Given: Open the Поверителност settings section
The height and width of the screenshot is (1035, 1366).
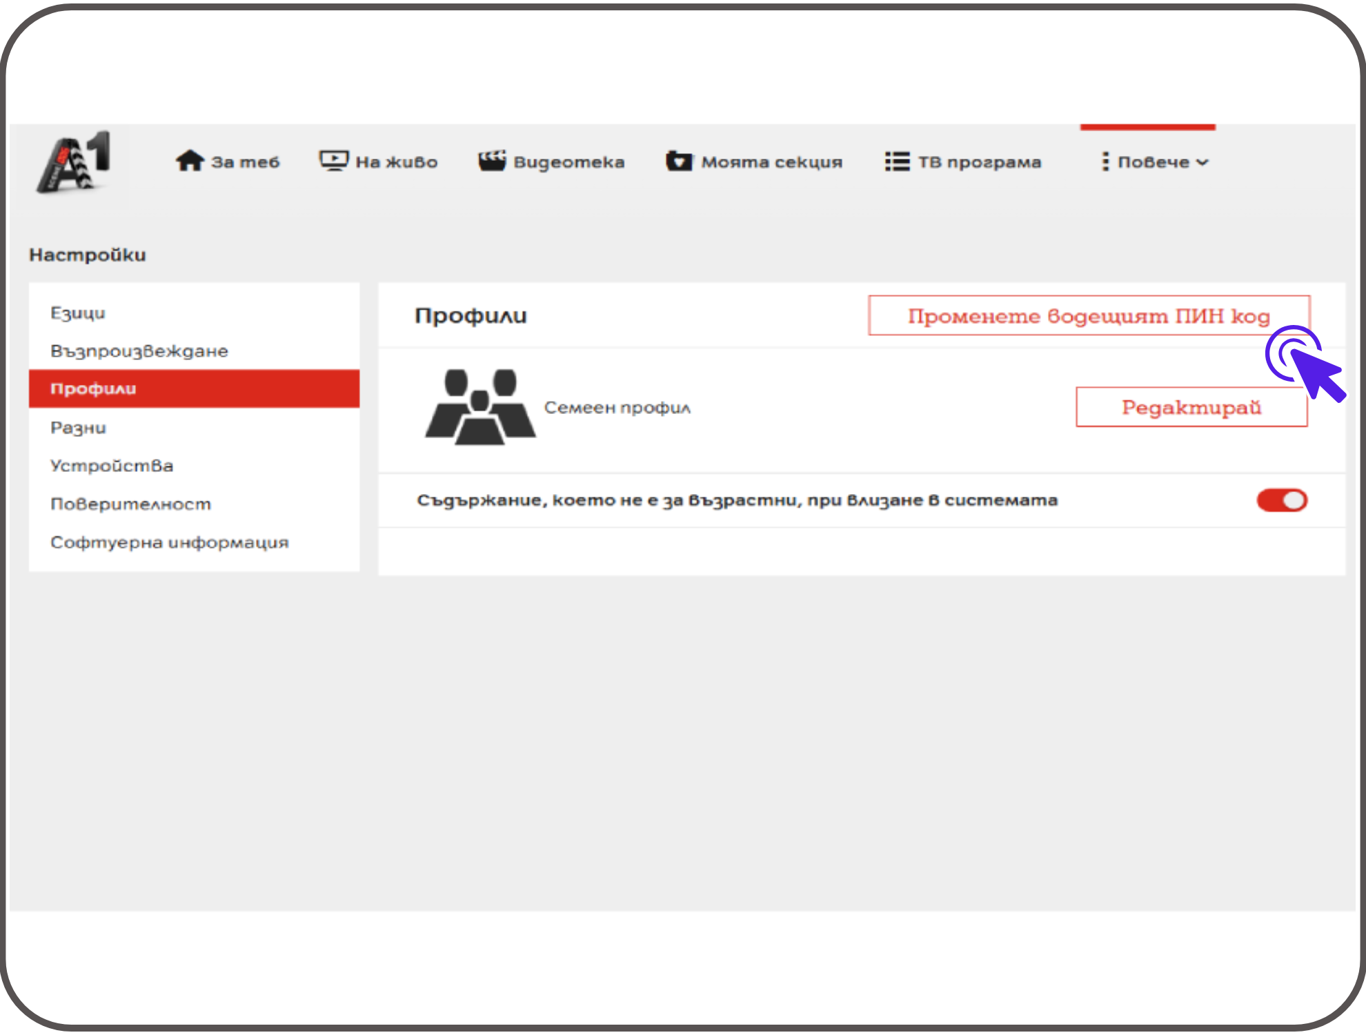Looking at the screenshot, I should click(131, 504).
